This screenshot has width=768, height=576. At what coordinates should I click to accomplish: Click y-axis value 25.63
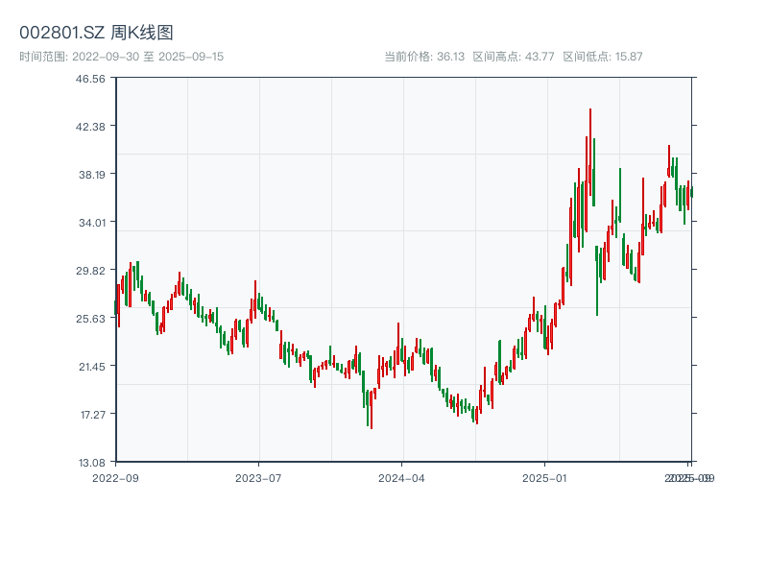(x=90, y=319)
